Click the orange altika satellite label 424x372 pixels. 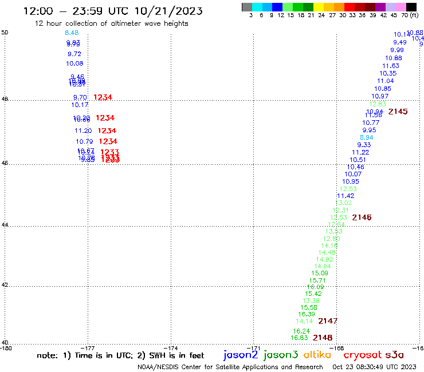click(317, 354)
